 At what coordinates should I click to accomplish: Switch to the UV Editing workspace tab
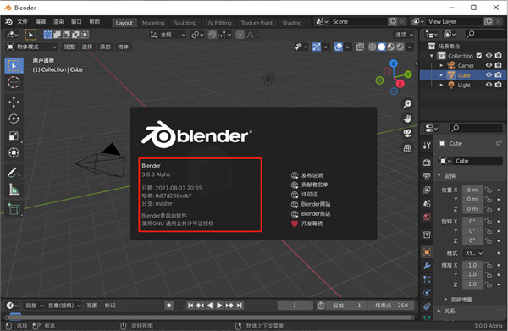[218, 23]
